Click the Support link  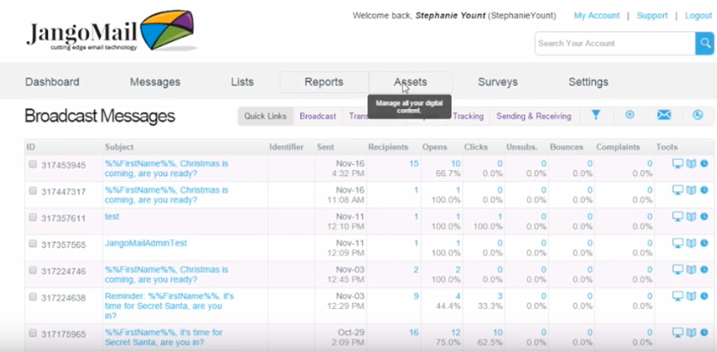pos(652,15)
